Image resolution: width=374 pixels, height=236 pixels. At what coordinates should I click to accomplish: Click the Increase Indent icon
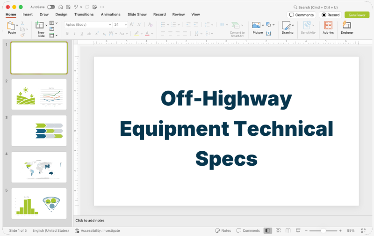pyautogui.click(x=196, y=25)
